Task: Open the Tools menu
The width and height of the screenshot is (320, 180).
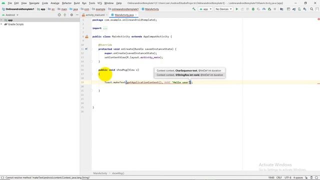Action: pyautogui.click(x=92, y=3)
